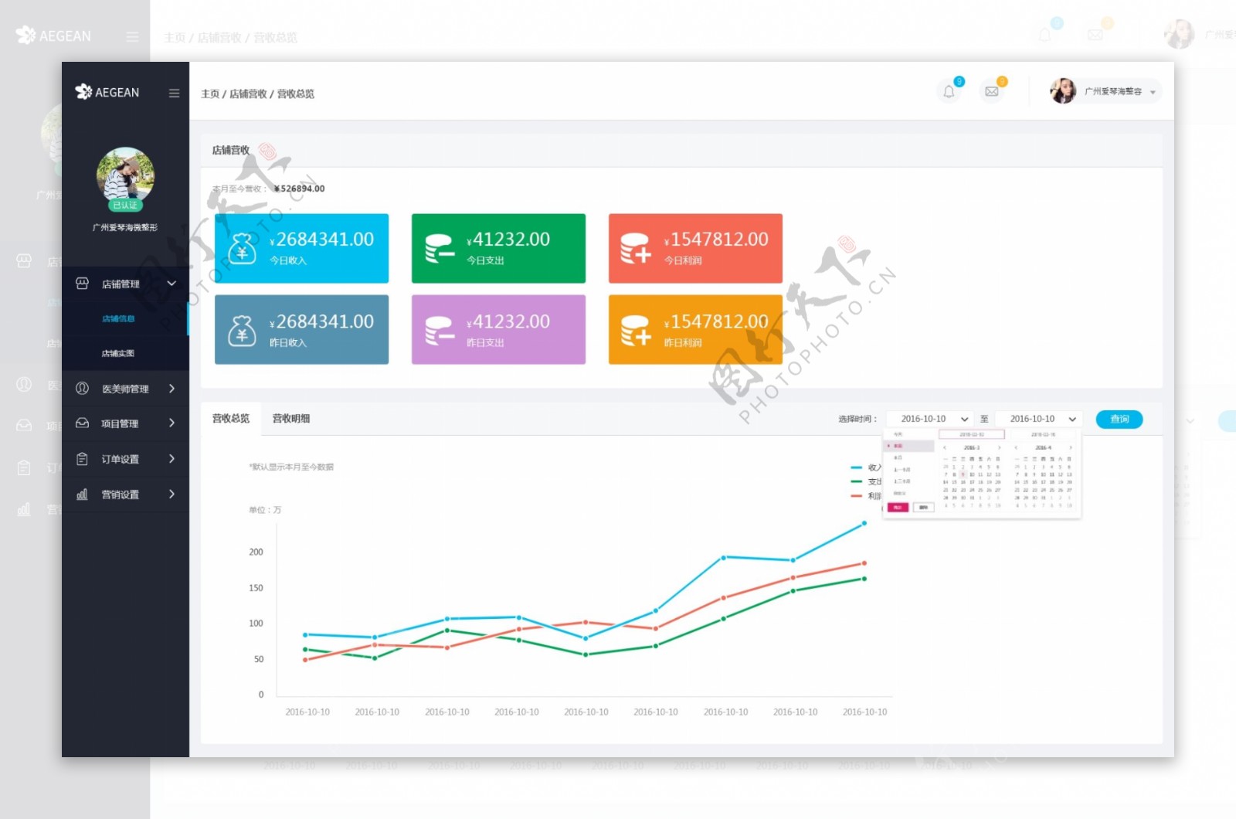Click the pink confirm button in date picker
The width and height of the screenshot is (1236, 819).
898,508
